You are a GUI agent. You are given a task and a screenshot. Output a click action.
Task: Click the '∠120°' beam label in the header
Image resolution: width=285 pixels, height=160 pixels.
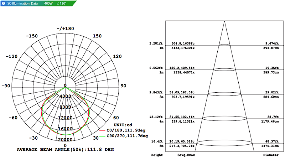coord(61,3)
